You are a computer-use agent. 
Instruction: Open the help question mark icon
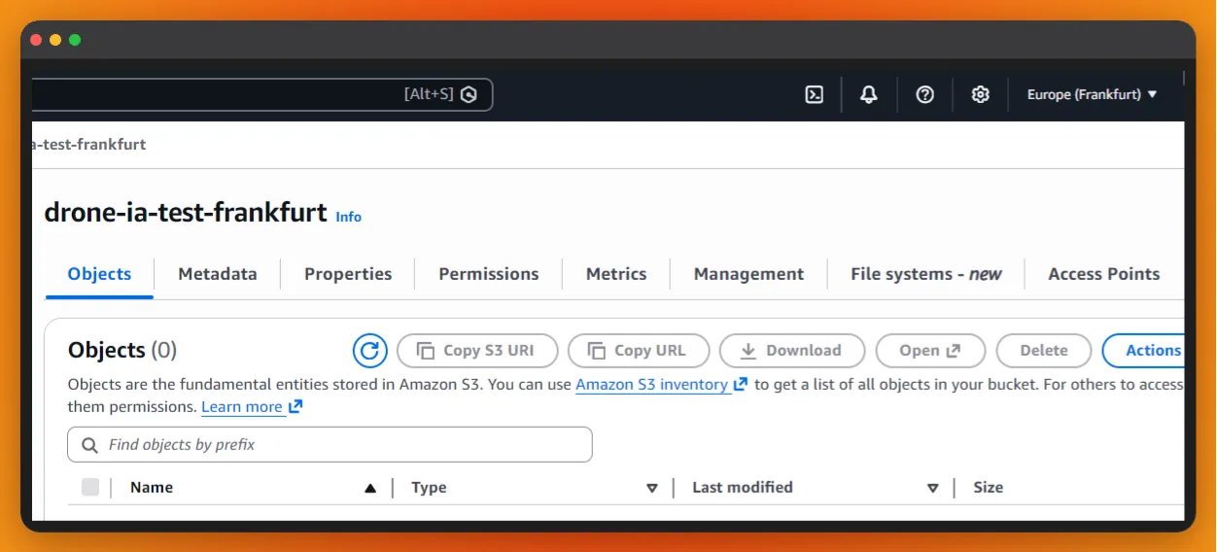(925, 94)
